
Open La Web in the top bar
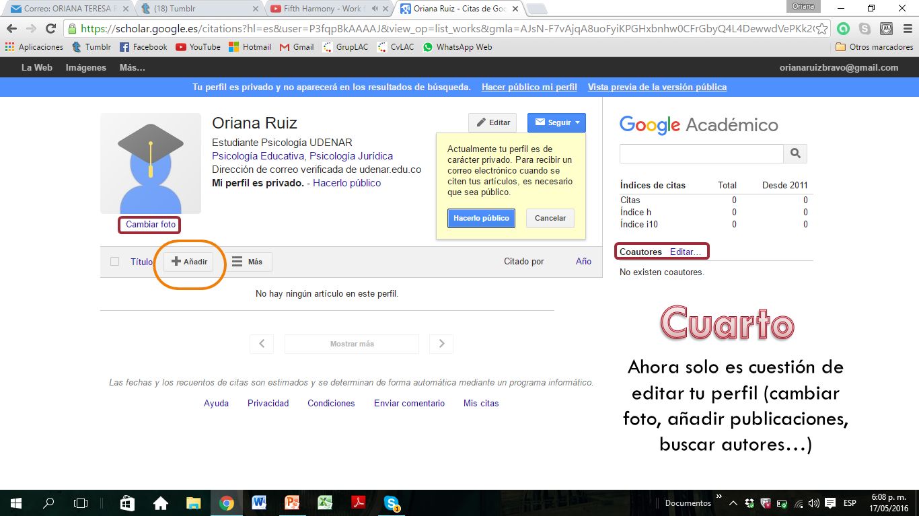click(37, 67)
